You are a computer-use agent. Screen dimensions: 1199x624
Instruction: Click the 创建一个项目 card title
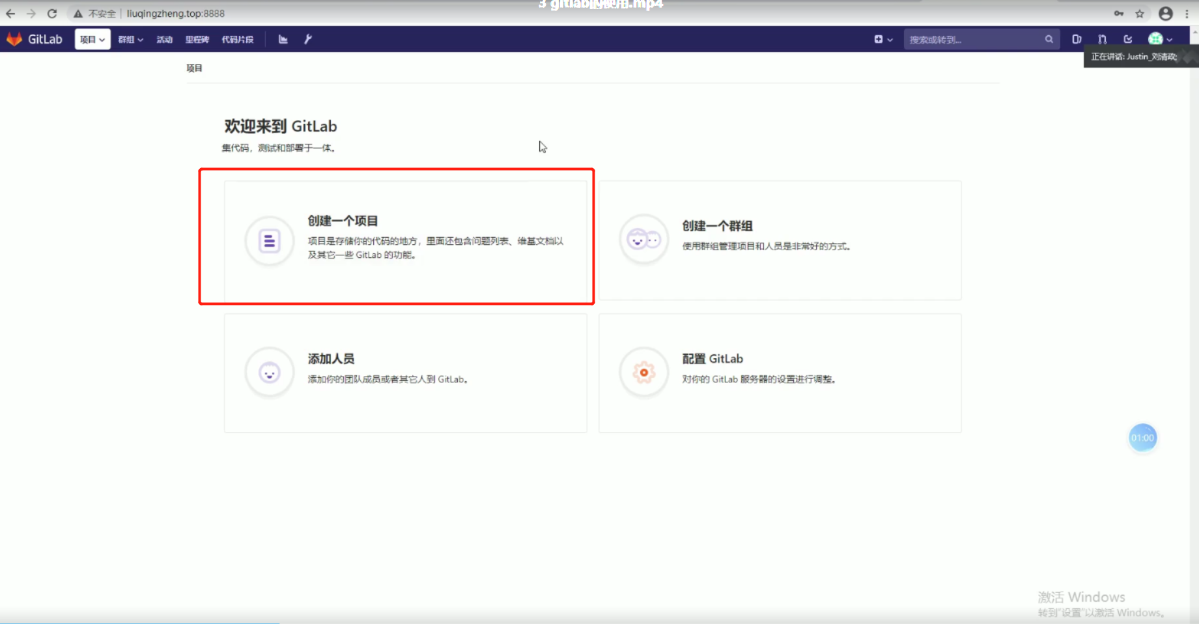(x=343, y=221)
